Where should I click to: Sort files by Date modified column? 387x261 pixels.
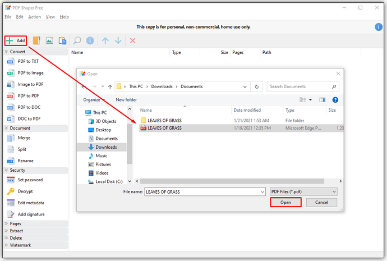click(247, 110)
